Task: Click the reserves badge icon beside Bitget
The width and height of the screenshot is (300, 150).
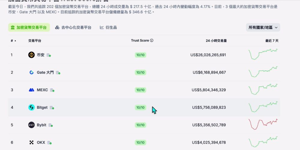Action: pos(52,108)
